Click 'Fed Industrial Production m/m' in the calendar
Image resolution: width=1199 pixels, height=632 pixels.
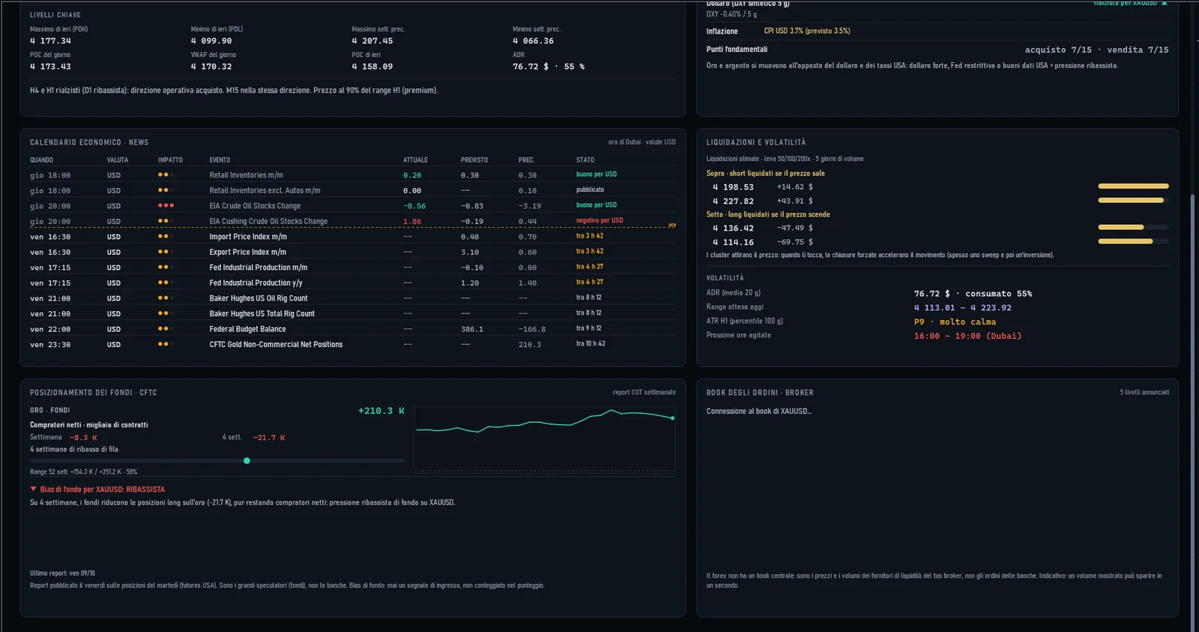coord(259,268)
